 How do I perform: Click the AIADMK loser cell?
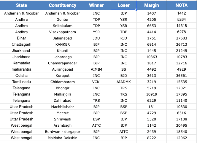pos(123,82)
